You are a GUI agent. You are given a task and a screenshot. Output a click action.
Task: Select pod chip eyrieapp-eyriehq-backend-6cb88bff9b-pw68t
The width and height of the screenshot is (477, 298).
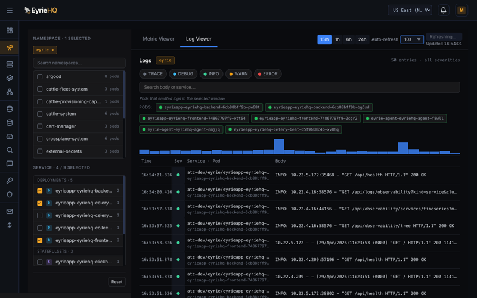209,107
